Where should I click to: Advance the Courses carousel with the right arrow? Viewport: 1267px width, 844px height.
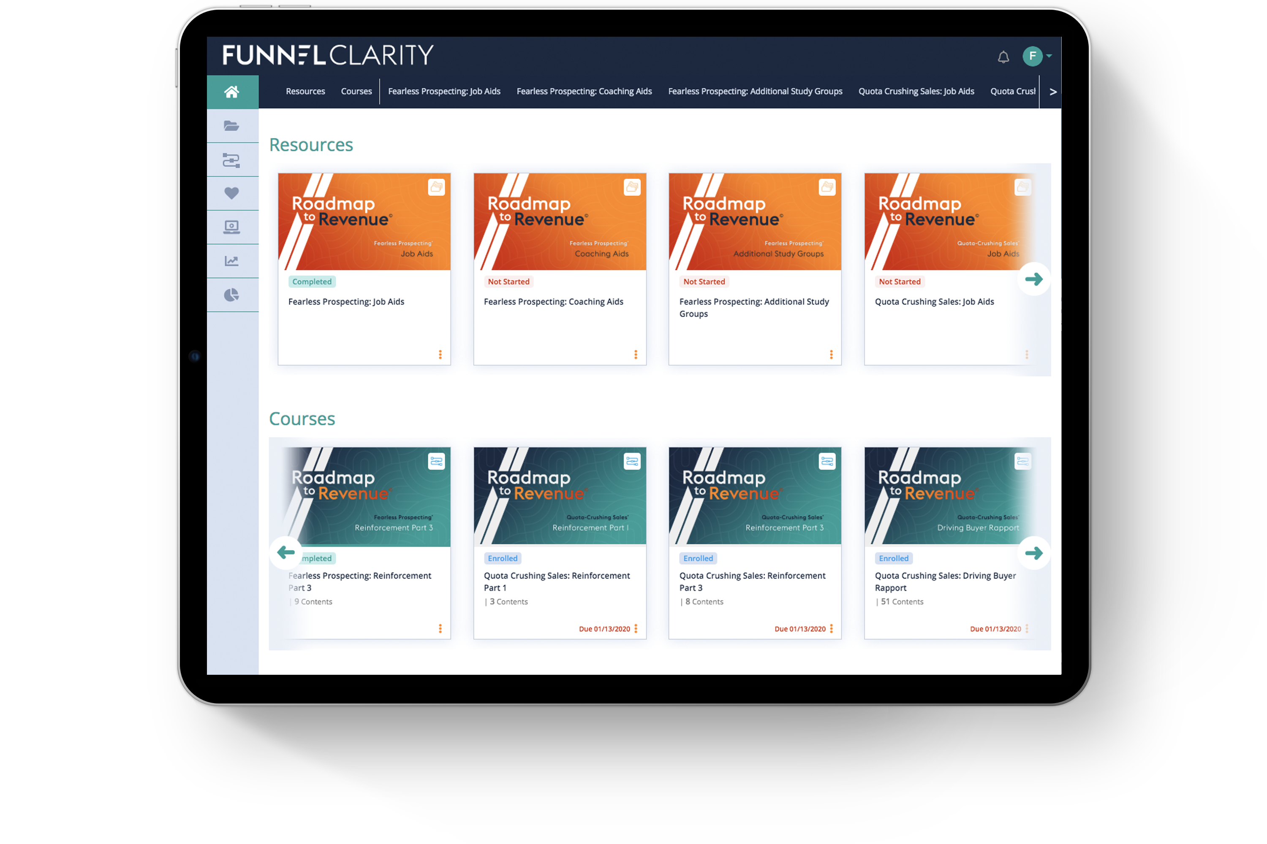[x=1034, y=553]
